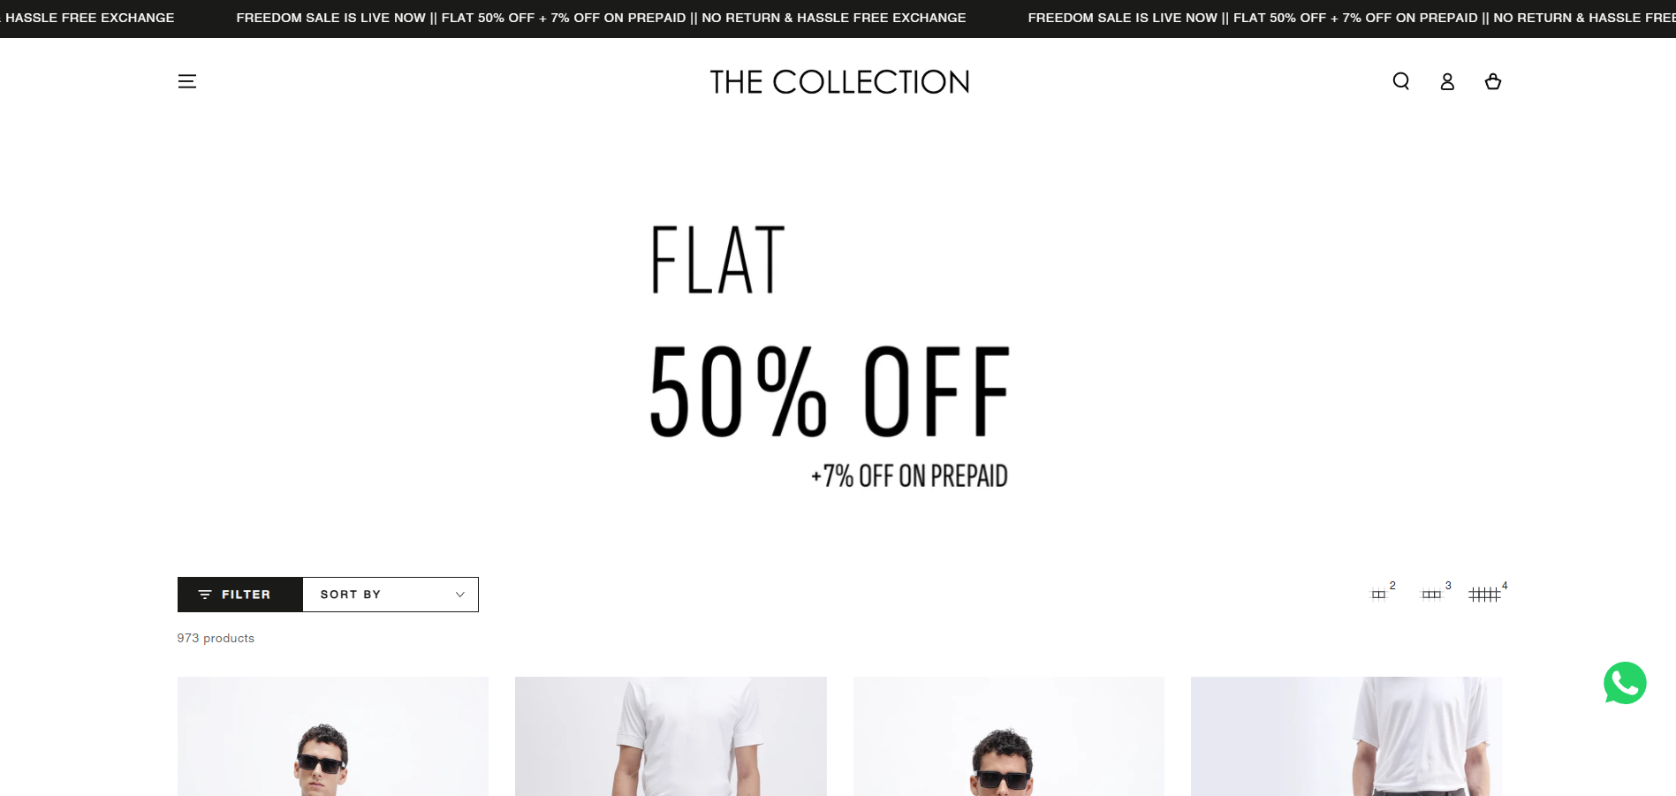Switch to two-column grid view
1676x796 pixels.
coord(1382,593)
